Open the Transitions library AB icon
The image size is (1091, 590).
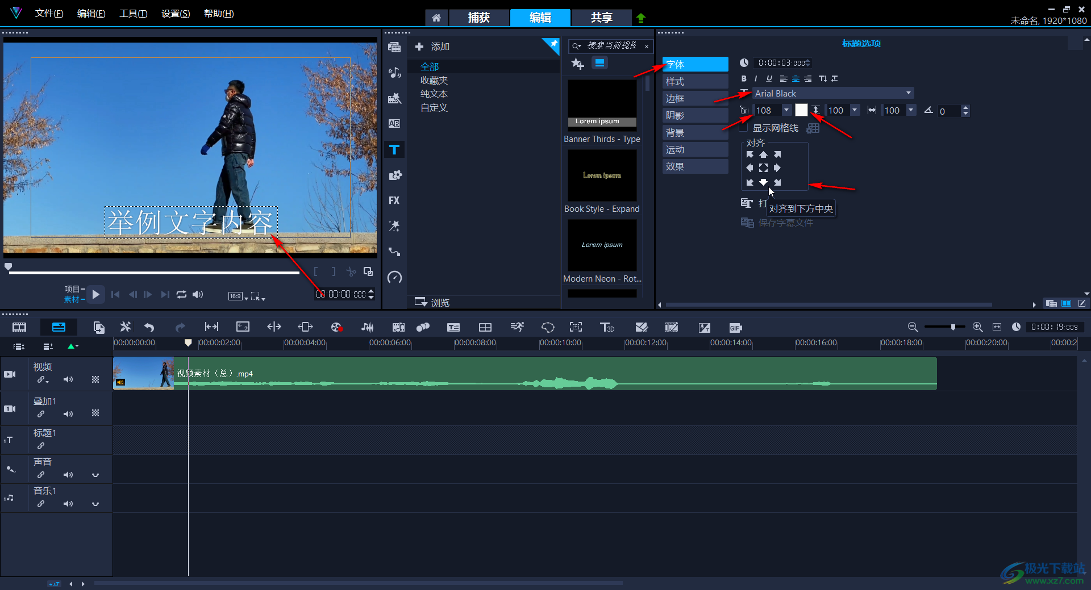coord(394,124)
